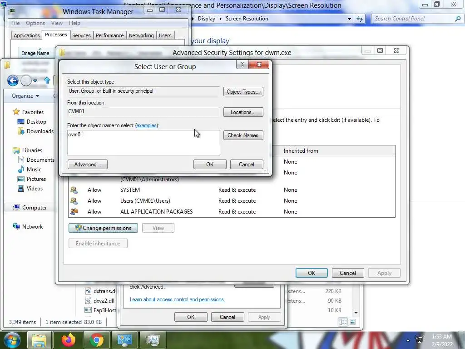The height and width of the screenshot is (349, 465).
Task: Switch Explorer to details view icon
Action: (x=343, y=322)
